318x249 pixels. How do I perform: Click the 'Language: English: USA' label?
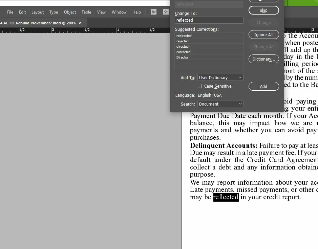click(x=198, y=95)
